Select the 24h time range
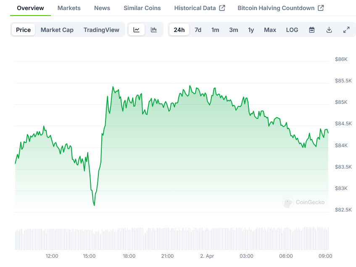The image size is (356, 267). click(x=179, y=30)
